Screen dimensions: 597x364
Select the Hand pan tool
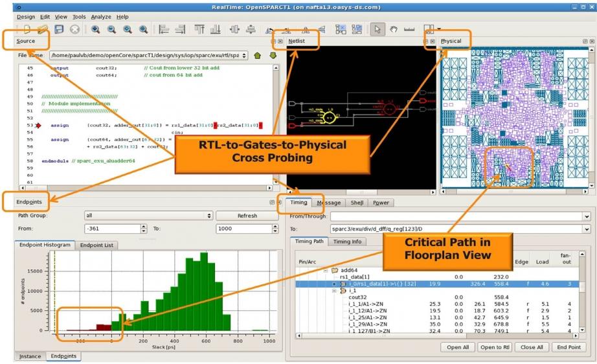pyautogui.click(x=393, y=29)
